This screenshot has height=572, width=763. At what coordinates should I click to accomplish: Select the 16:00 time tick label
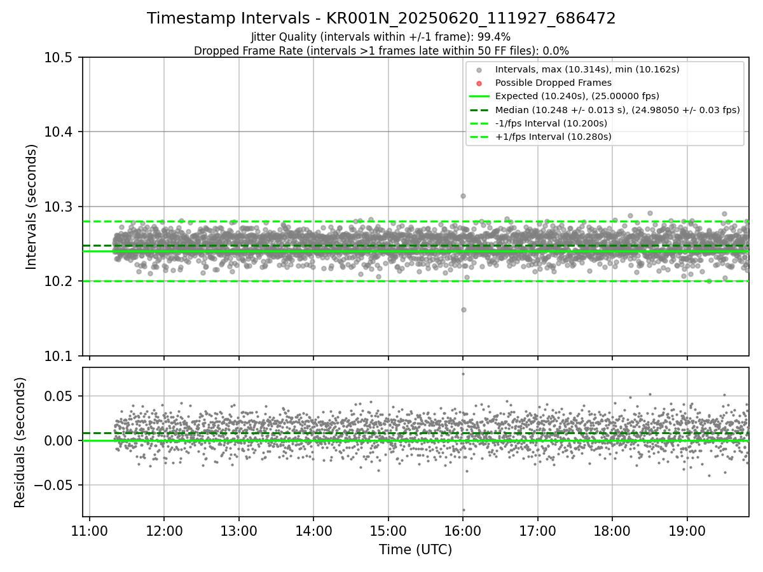(x=463, y=530)
